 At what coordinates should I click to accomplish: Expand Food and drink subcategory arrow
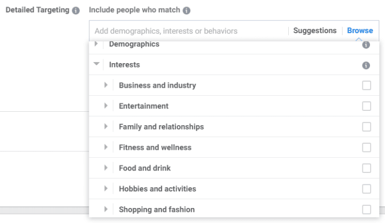106,168
